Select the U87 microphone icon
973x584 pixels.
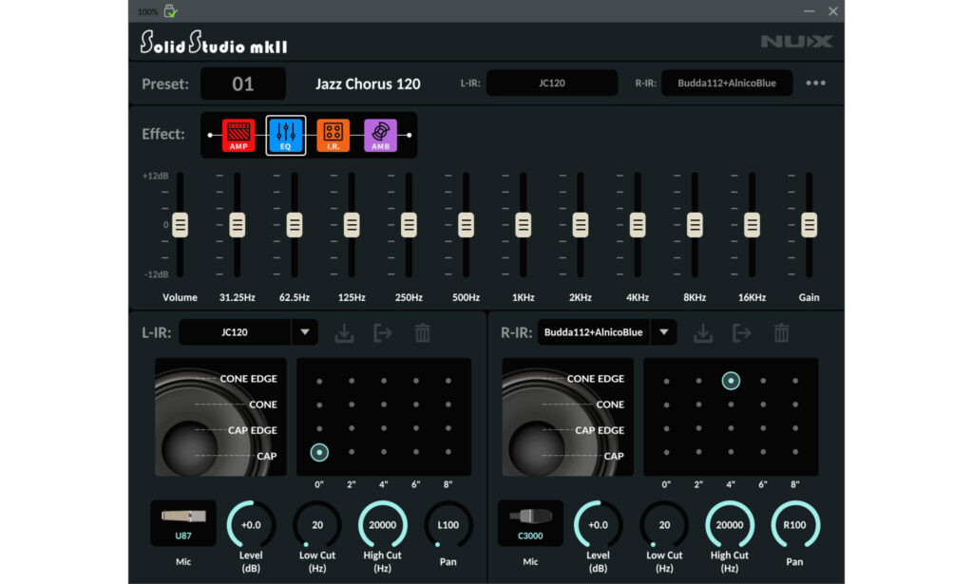tap(182, 522)
